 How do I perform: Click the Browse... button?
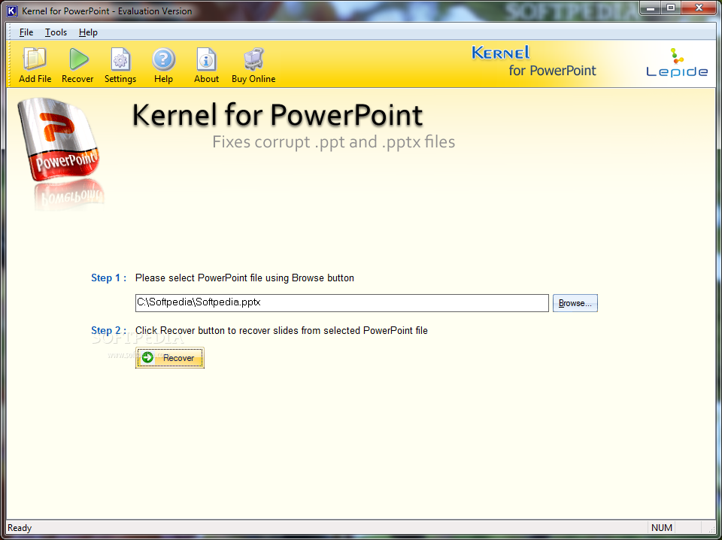[x=575, y=303]
